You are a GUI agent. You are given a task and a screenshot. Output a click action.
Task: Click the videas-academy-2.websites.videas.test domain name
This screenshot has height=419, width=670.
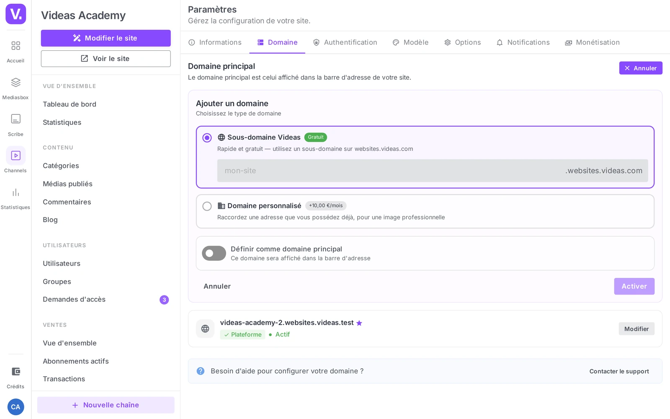coord(287,323)
